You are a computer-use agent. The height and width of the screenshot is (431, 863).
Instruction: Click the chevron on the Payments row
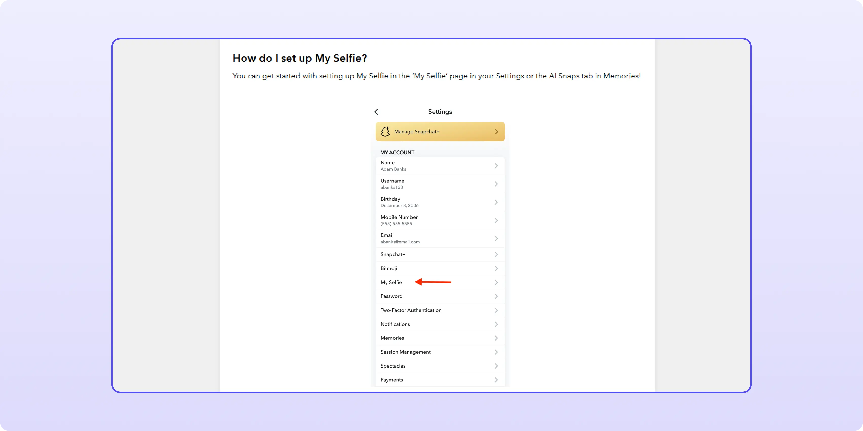tap(496, 380)
